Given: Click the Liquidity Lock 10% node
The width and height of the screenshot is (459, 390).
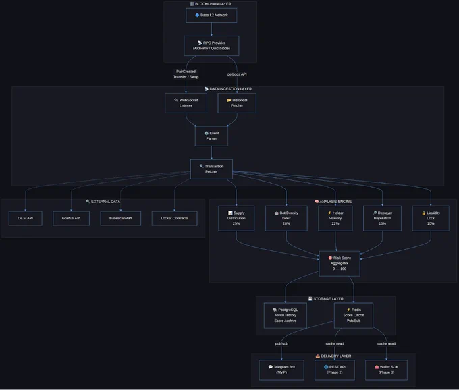Looking at the screenshot, I should pos(431,218).
